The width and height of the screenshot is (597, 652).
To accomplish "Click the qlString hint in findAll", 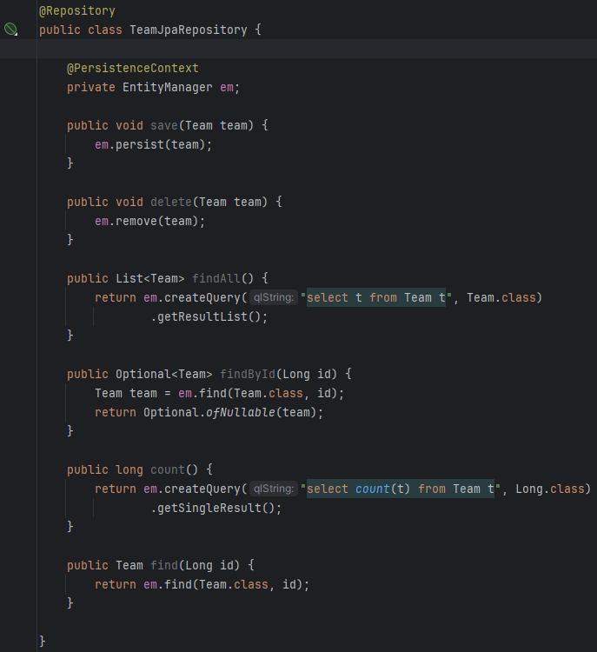I will [274, 297].
